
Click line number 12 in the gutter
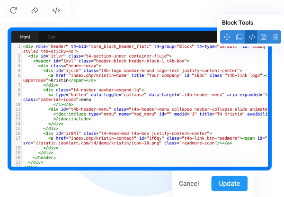(x=18, y=114)
